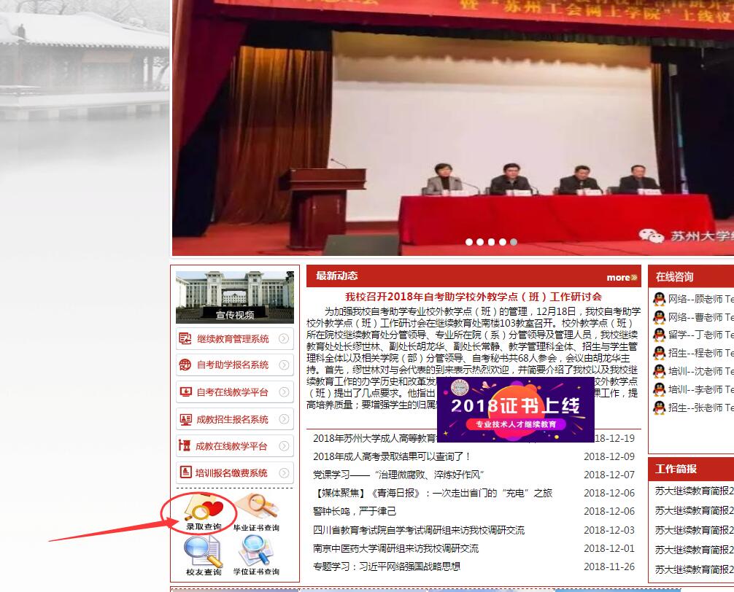The image size is (734, 592).
Task: Click QQ penguin icon beside 培训--沈老师
Action: tap(659, 371)
